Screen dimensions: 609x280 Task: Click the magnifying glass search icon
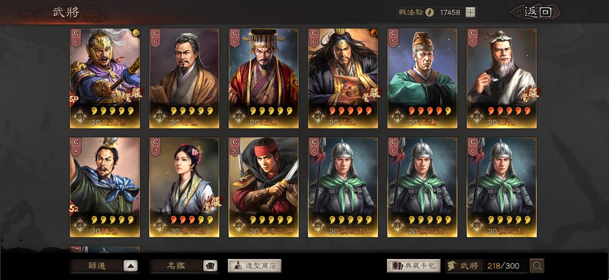[537, 266]
